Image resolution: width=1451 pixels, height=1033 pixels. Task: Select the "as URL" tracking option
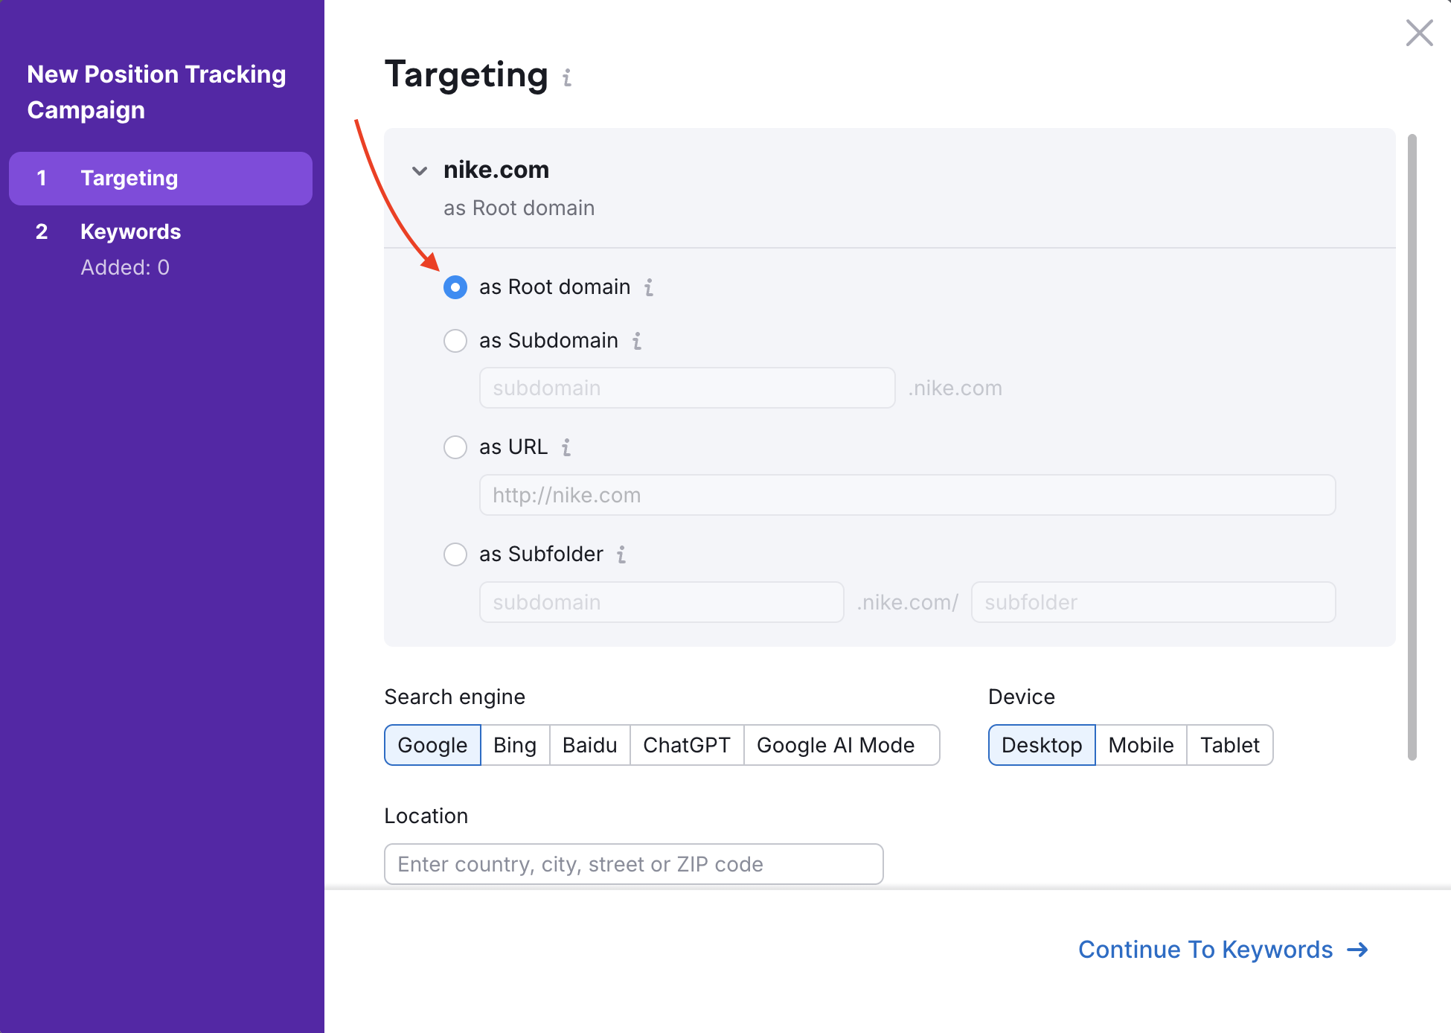(455, 447)
